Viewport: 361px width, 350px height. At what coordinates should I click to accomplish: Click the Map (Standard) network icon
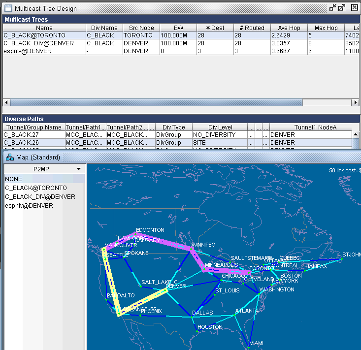tap(9, 158)
